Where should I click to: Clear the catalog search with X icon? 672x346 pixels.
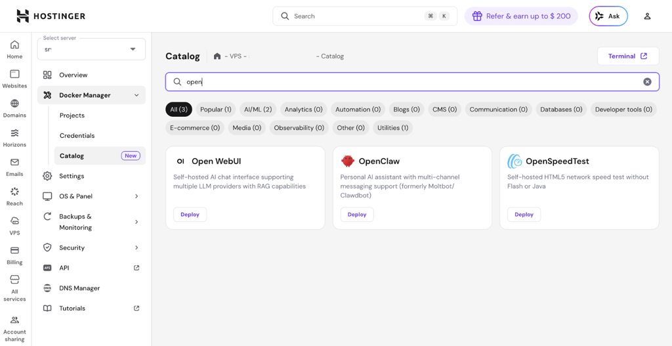pyautogui.click(x=647, y=82)
